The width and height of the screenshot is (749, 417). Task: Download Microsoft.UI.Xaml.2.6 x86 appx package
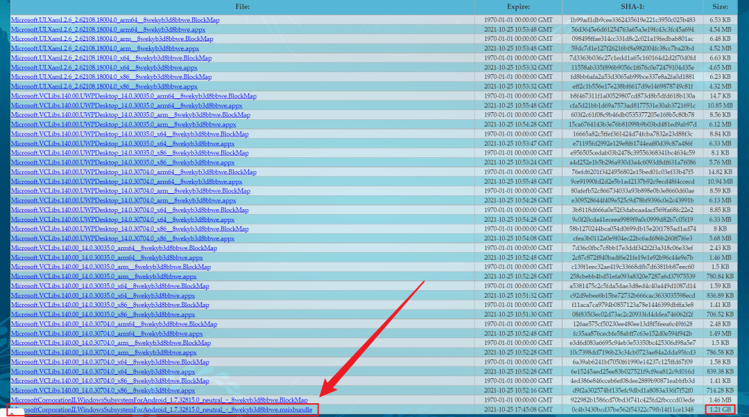click(x=104, y=87)
